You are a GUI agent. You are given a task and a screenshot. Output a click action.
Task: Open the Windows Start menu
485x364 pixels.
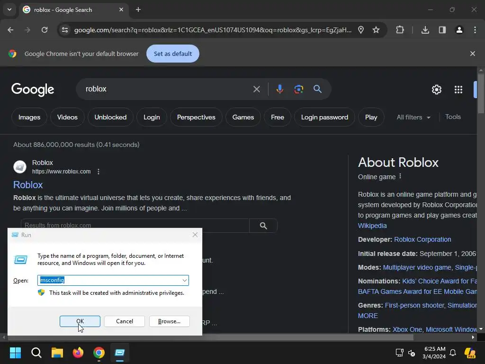click(15, 353)
